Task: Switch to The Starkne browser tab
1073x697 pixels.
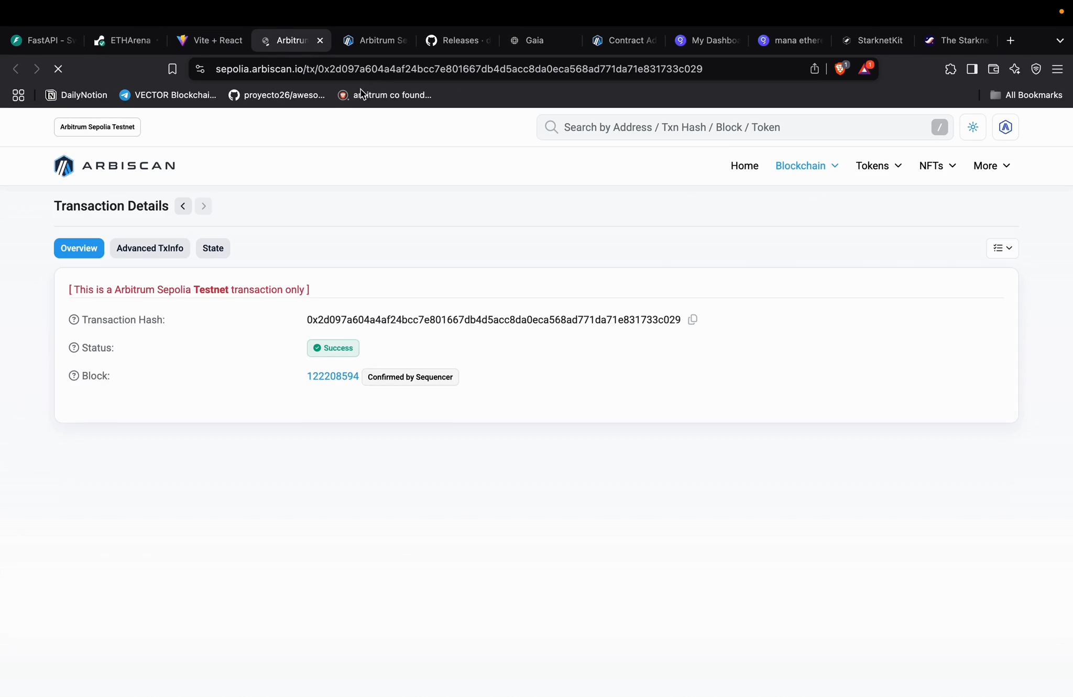Action: click(x=957, y=40)
